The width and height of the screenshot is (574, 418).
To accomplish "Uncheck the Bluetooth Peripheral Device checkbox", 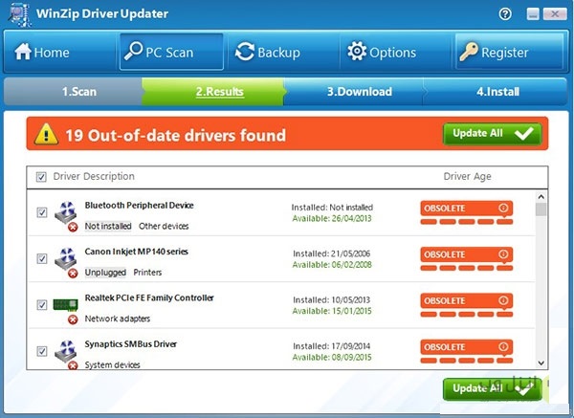I will (41, 213).
